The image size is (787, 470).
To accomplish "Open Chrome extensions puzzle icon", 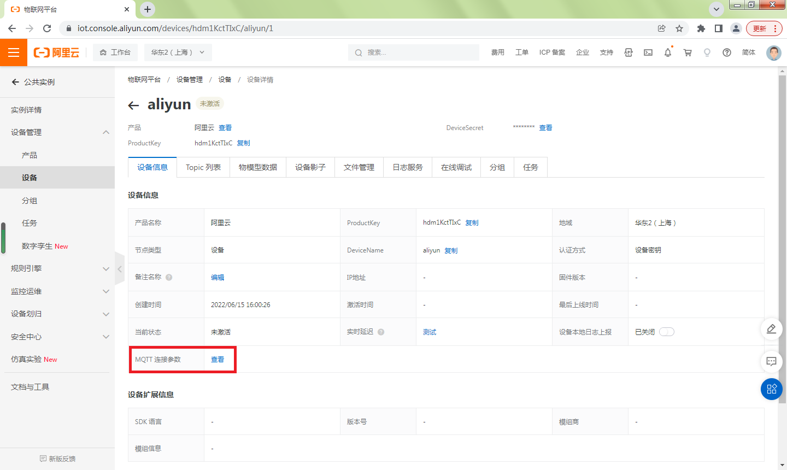I will [x=701, y=28].
